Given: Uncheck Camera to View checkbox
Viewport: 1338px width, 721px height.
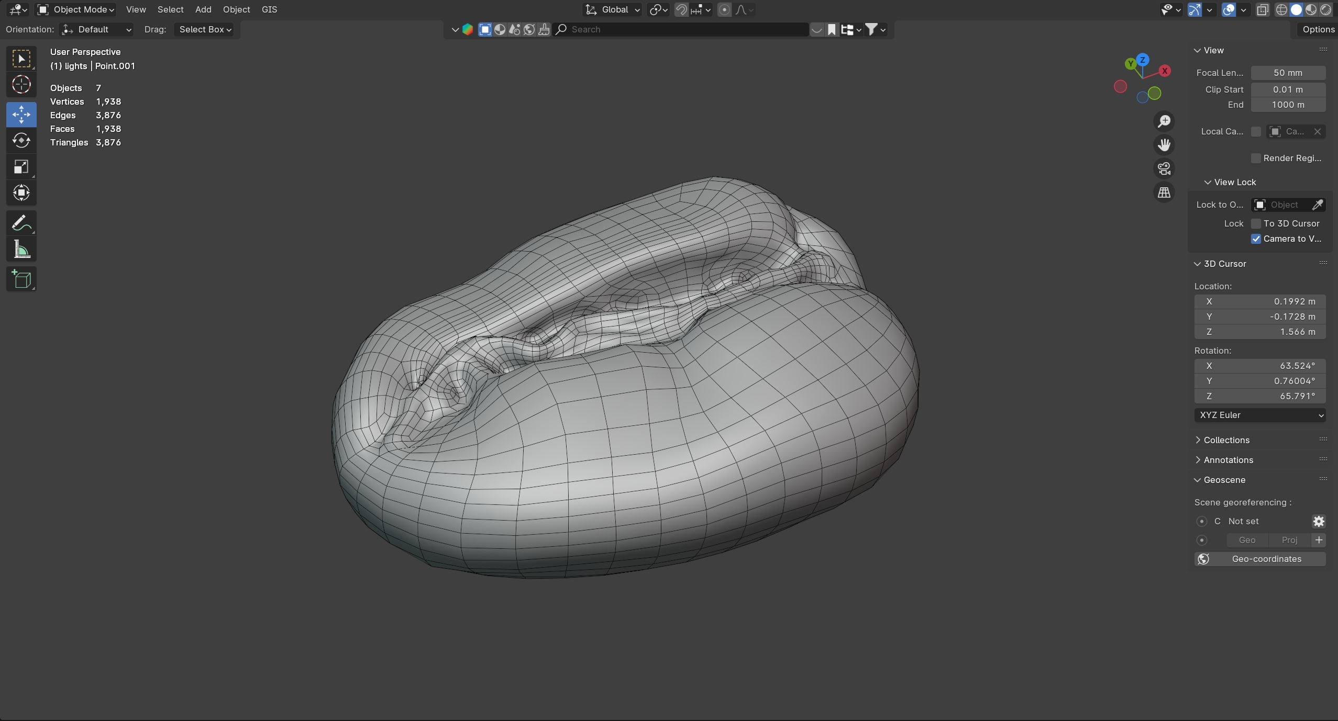Looking at the screenshot, I should (1256, 239).
